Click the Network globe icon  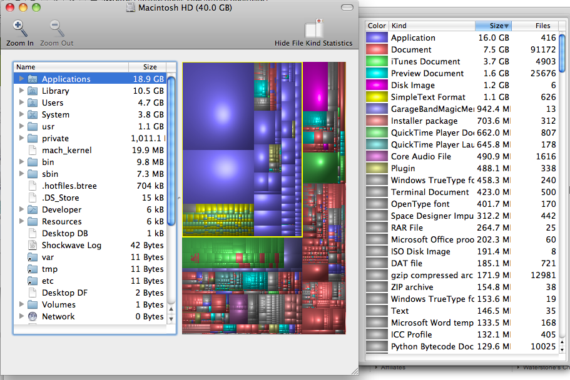click(33, 317)
